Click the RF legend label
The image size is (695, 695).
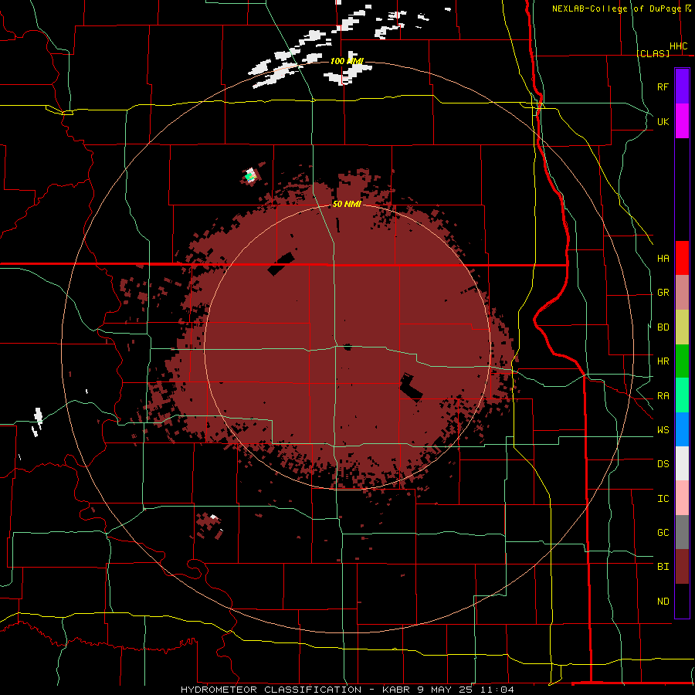click(x=663, y=86)
